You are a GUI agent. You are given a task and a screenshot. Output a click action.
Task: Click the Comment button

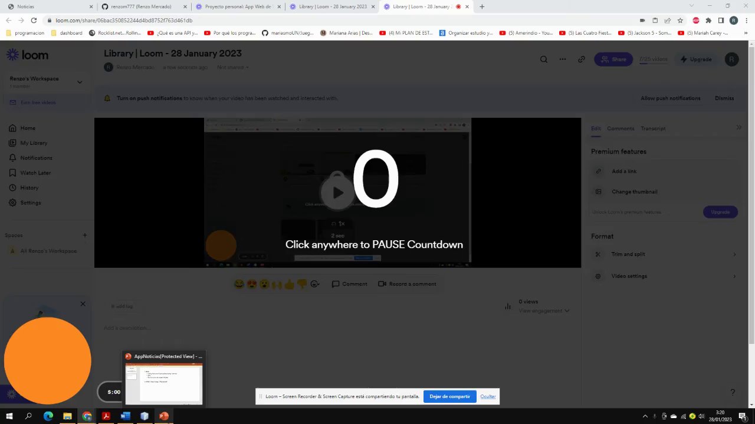[349, 284]
